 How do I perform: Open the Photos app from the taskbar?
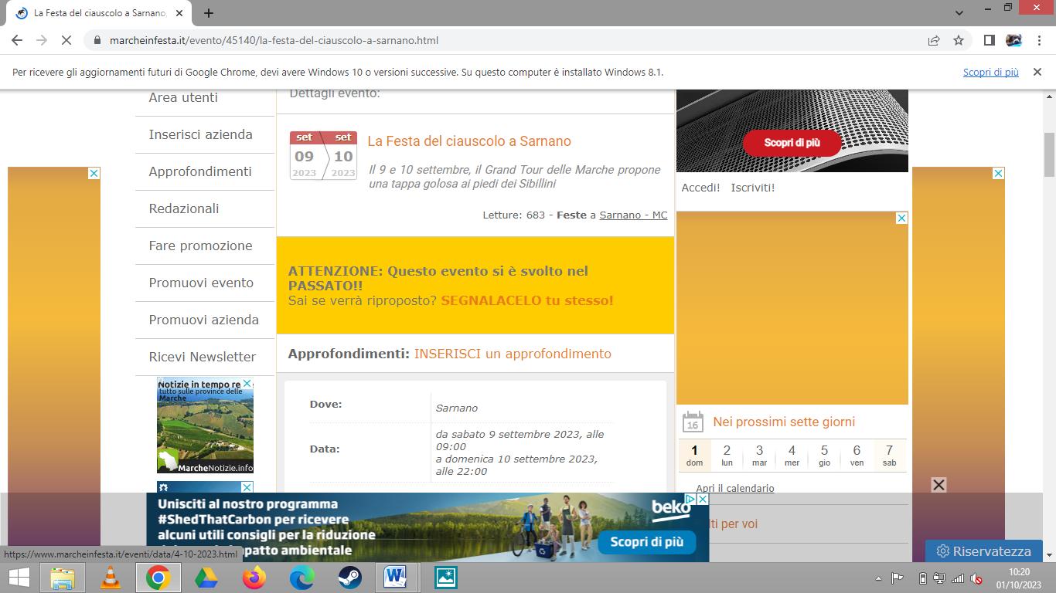[445, 578]
